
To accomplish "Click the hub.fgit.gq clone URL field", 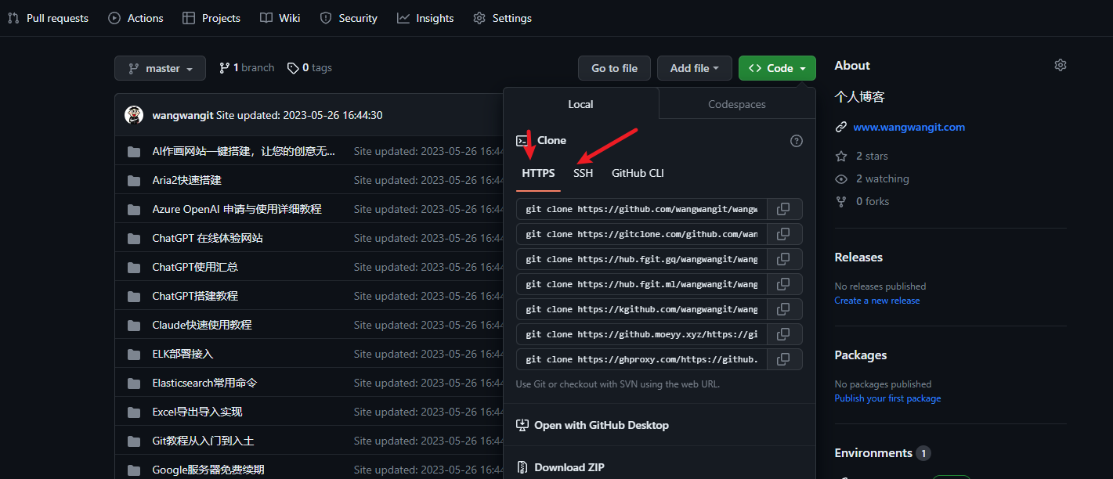I will [x=641, y=259].
